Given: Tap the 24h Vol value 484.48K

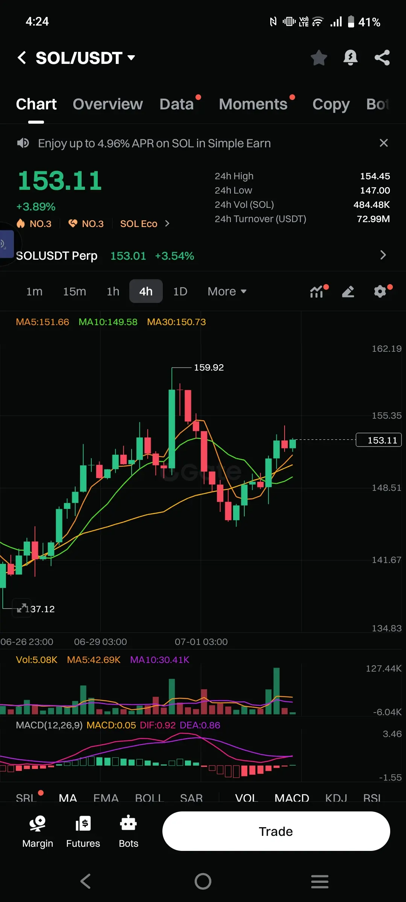Looking at the screenshot, I should [x=371, y=204].
